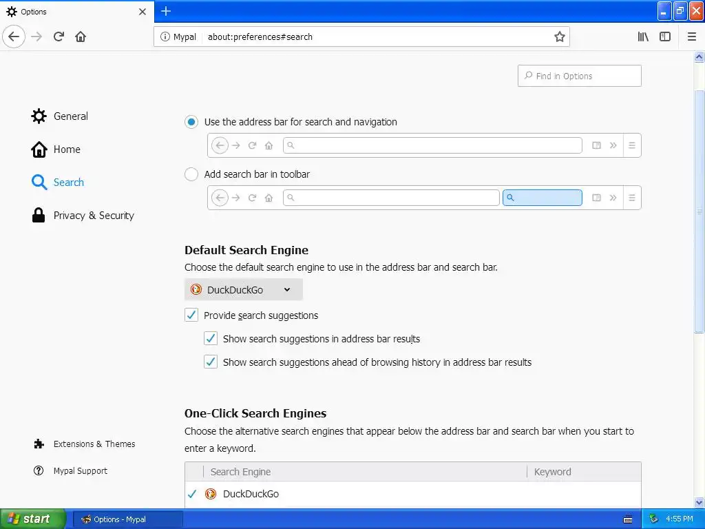Click the keyboard icon in system tray
This screenshot has width=705, height=529.
pos(628,519)
